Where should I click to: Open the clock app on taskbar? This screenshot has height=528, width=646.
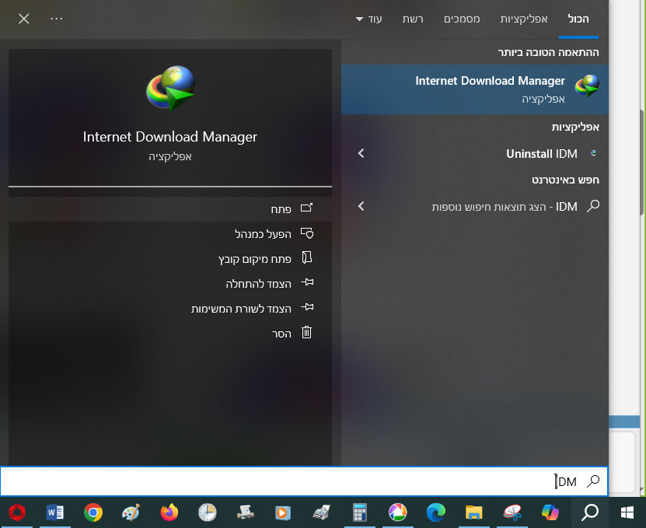(x=208, y=512)
